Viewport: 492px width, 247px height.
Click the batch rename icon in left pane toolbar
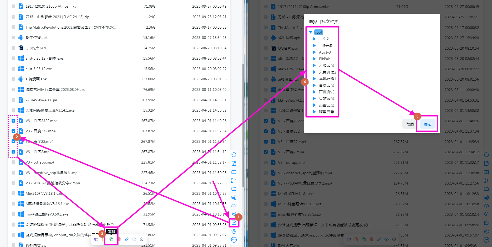(234, 197)
